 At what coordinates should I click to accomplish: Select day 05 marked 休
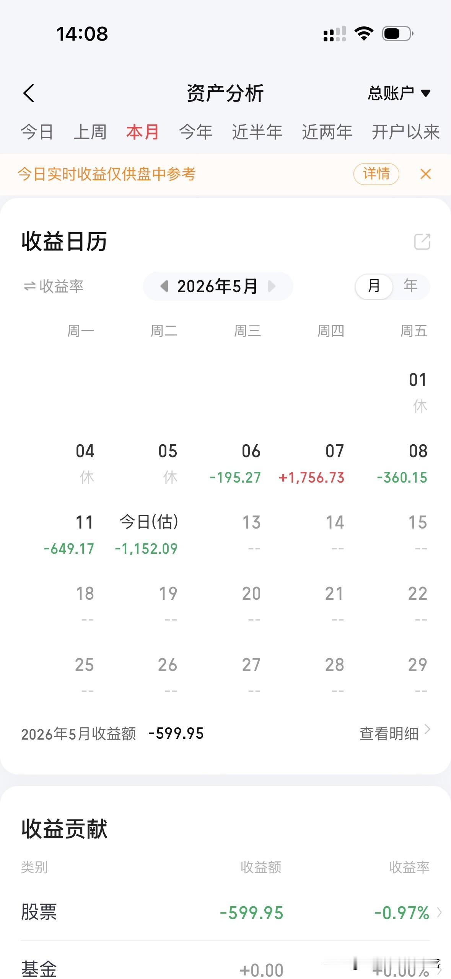tap(168, 464)
